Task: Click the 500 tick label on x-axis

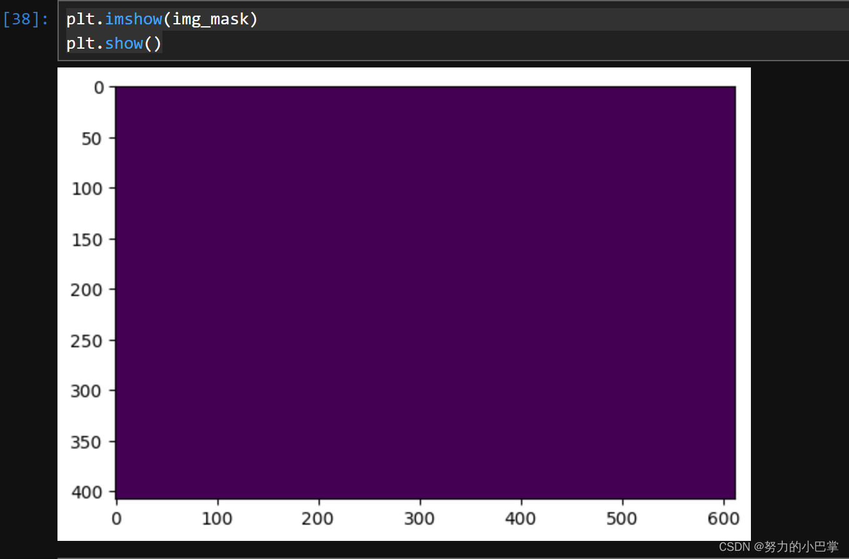Action: tap(622, 518)
